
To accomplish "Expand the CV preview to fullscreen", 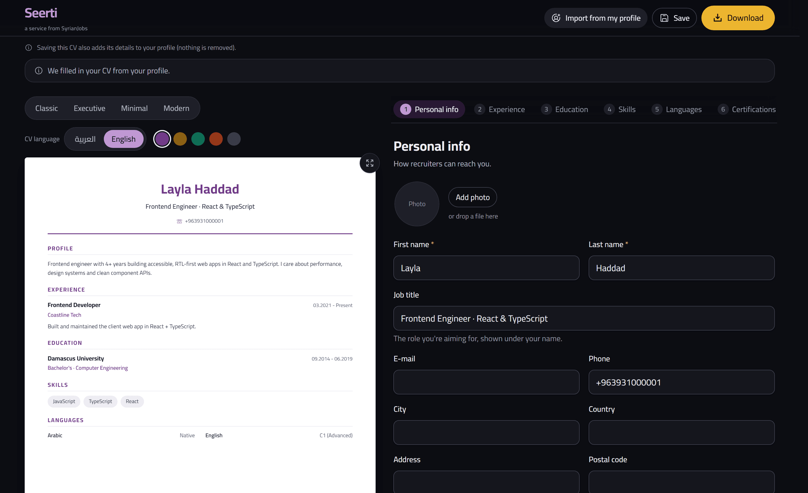I will pyautogui.click(x=369, y=163).
